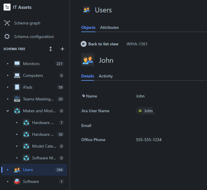Select Monitors in schema tree
207x190 pixels.
[x=31, y=64]
